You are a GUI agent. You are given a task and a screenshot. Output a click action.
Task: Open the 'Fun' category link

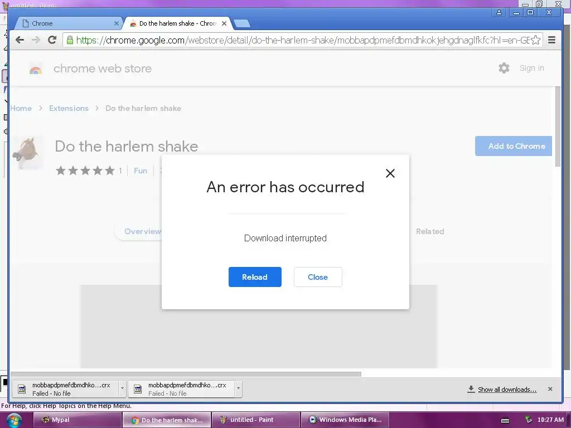(141, 171)
